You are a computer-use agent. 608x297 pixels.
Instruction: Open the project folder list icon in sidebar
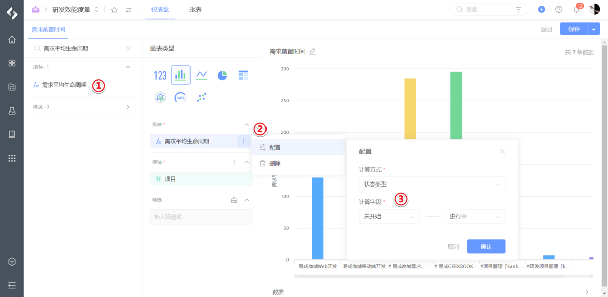point(12,87)
